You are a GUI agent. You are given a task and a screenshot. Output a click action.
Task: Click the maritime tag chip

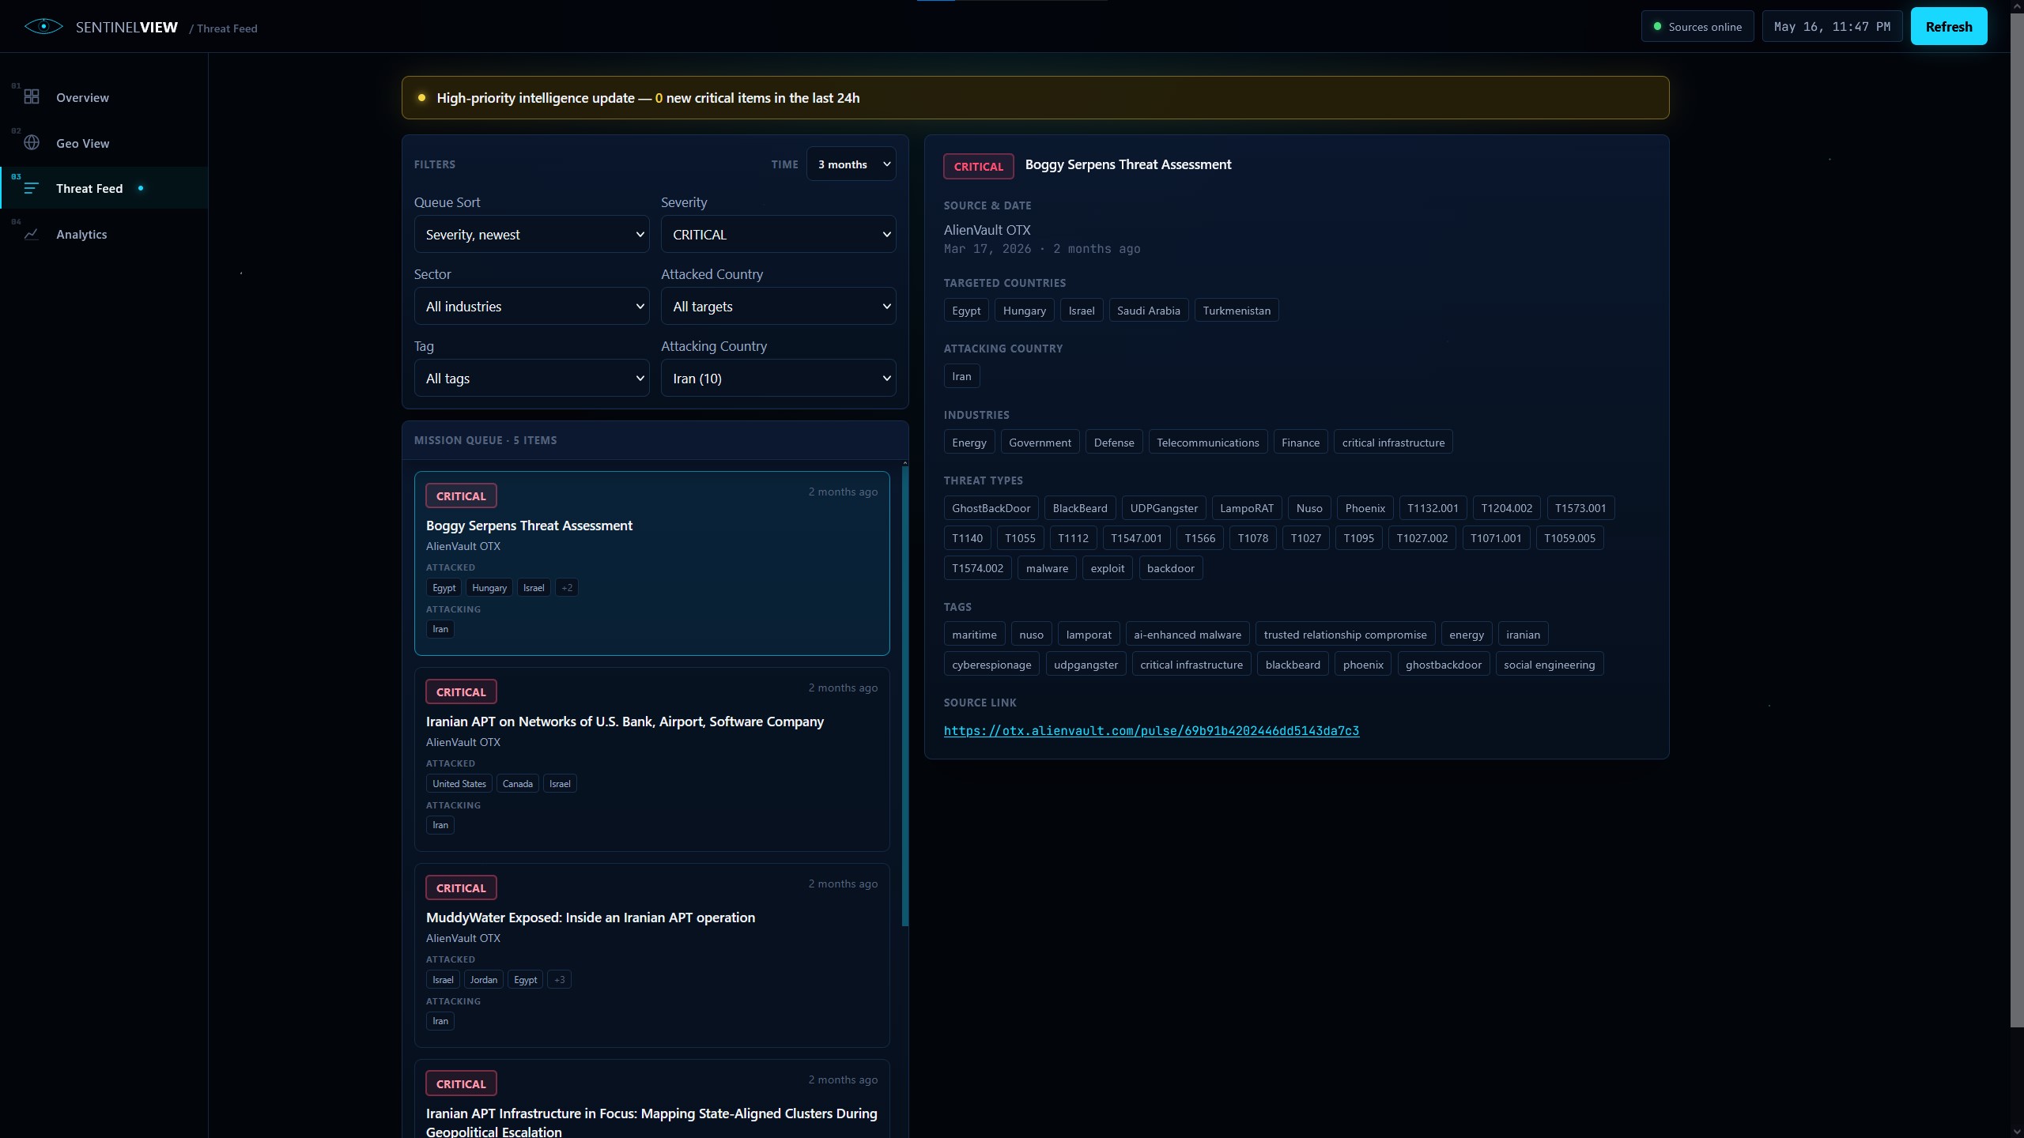[x=974, y=635]
